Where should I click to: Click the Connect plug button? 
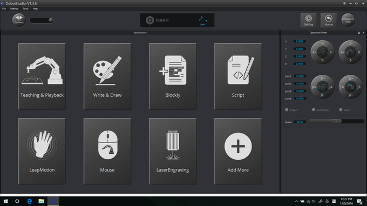pyautogui.click(x=19, y=20)
